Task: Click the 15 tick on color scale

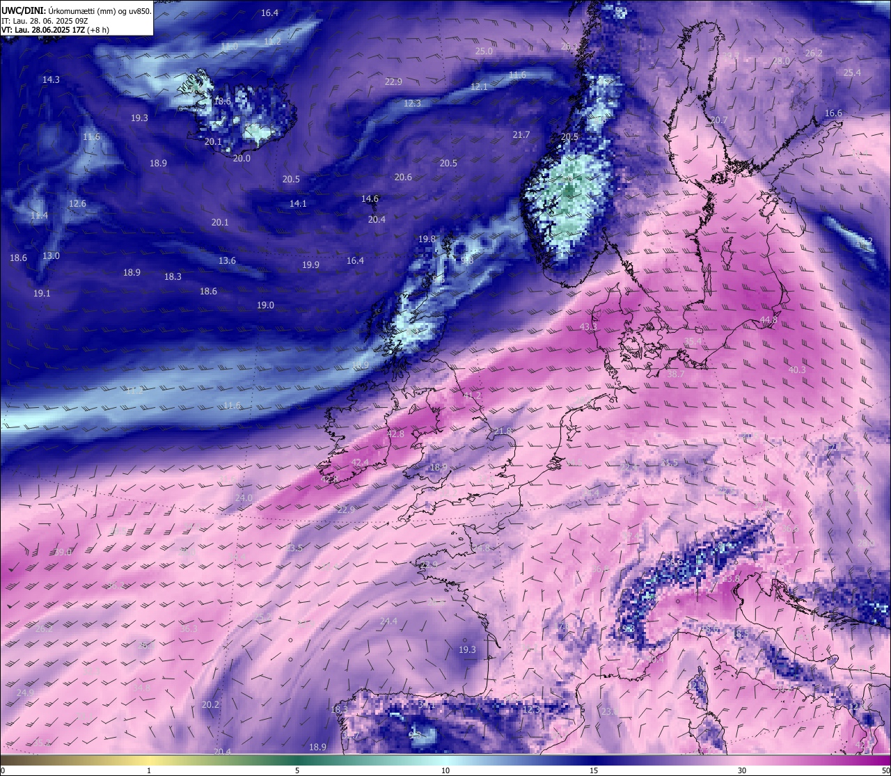Action: [594, 770]
